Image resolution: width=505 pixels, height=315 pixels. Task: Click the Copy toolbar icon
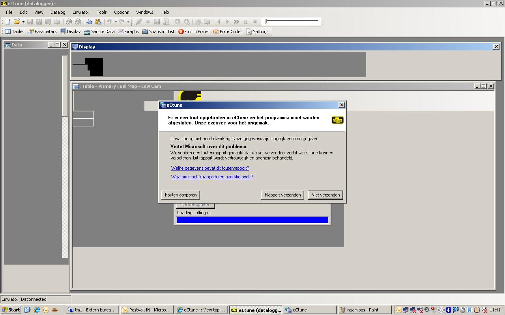click(x=89, y=22)
